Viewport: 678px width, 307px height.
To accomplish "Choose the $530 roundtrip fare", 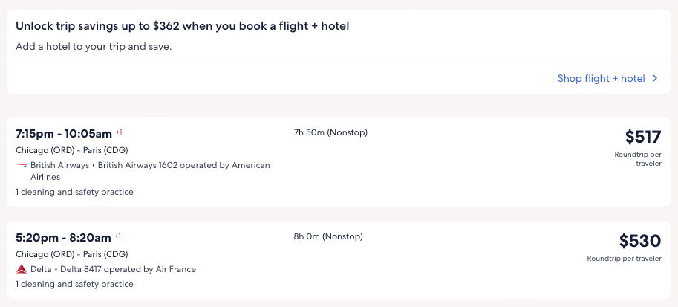I will (639, 241).
